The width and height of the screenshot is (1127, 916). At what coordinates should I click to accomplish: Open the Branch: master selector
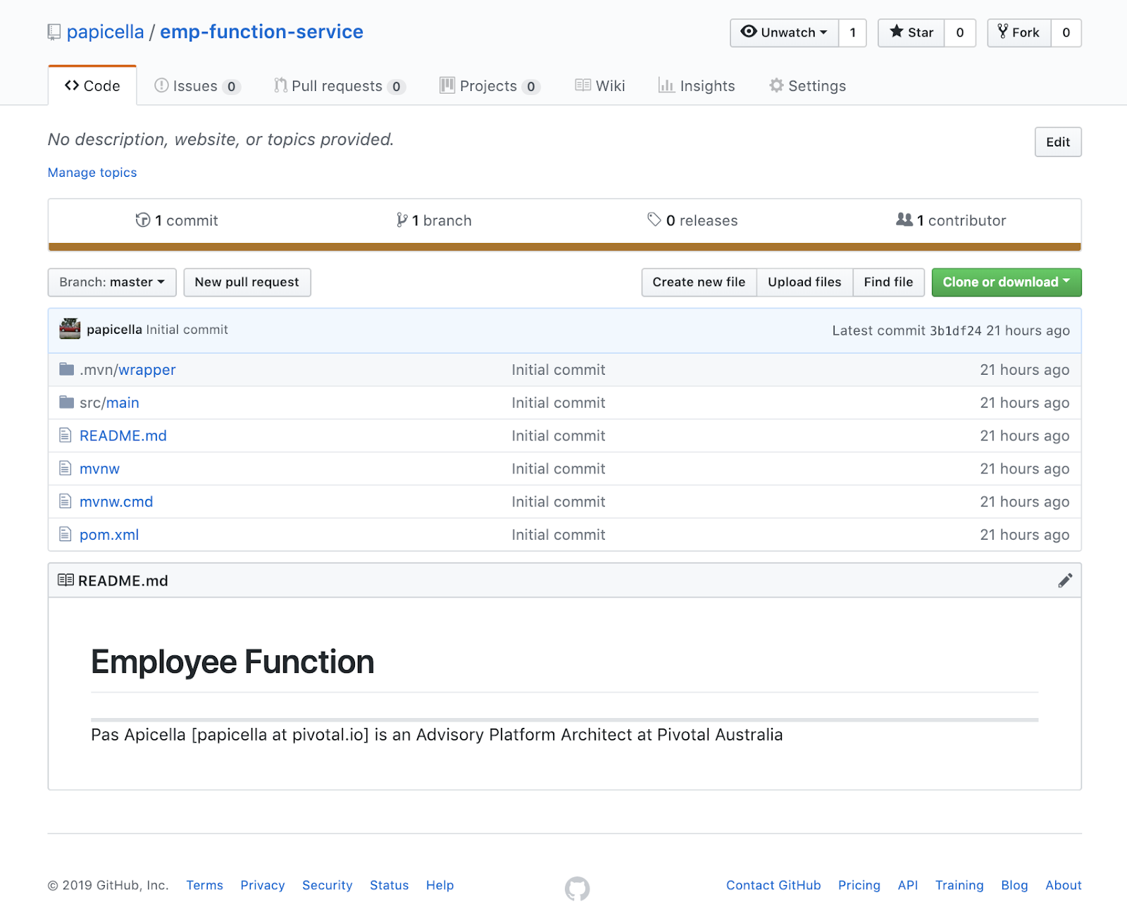click(x=112, y=282)
